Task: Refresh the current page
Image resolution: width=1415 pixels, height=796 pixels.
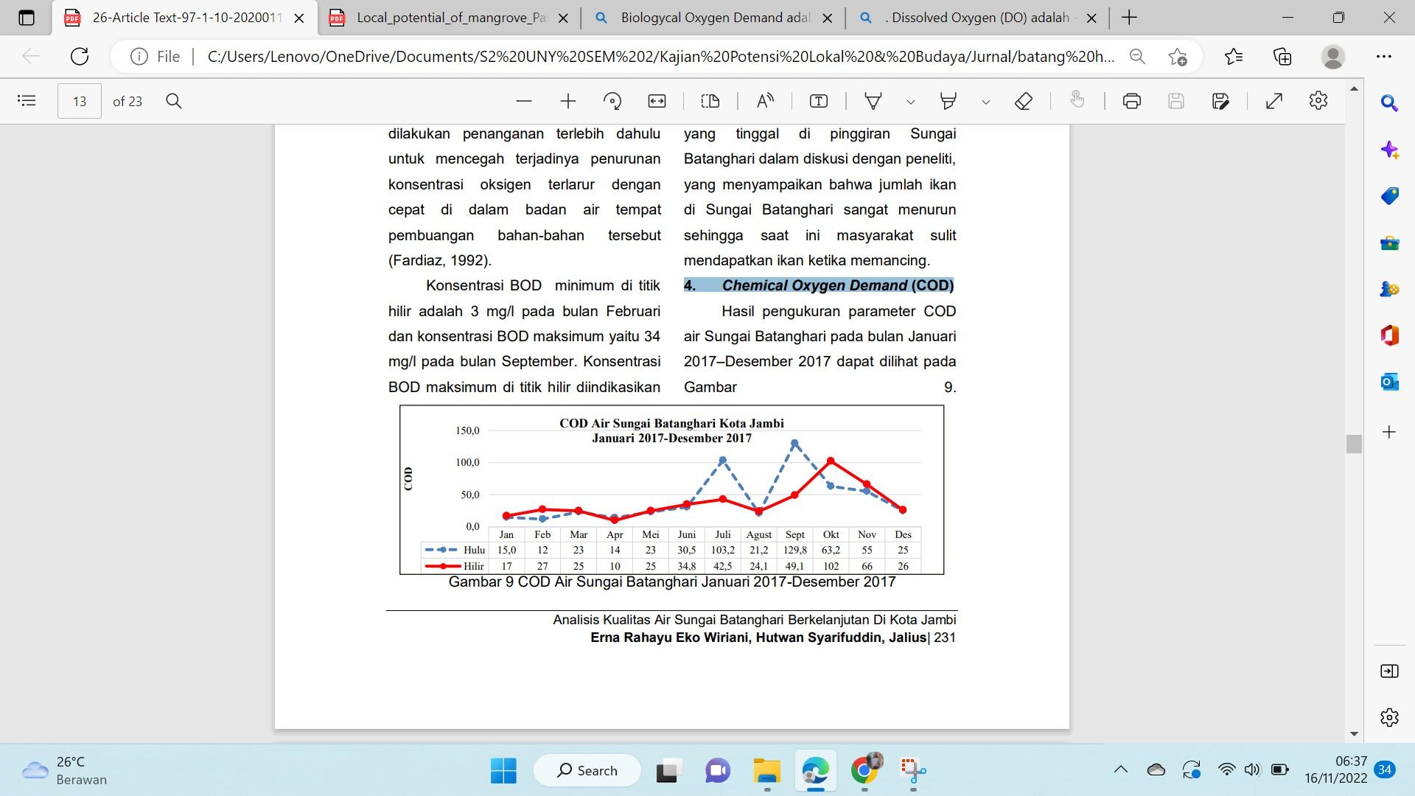Action: point(80,56)
